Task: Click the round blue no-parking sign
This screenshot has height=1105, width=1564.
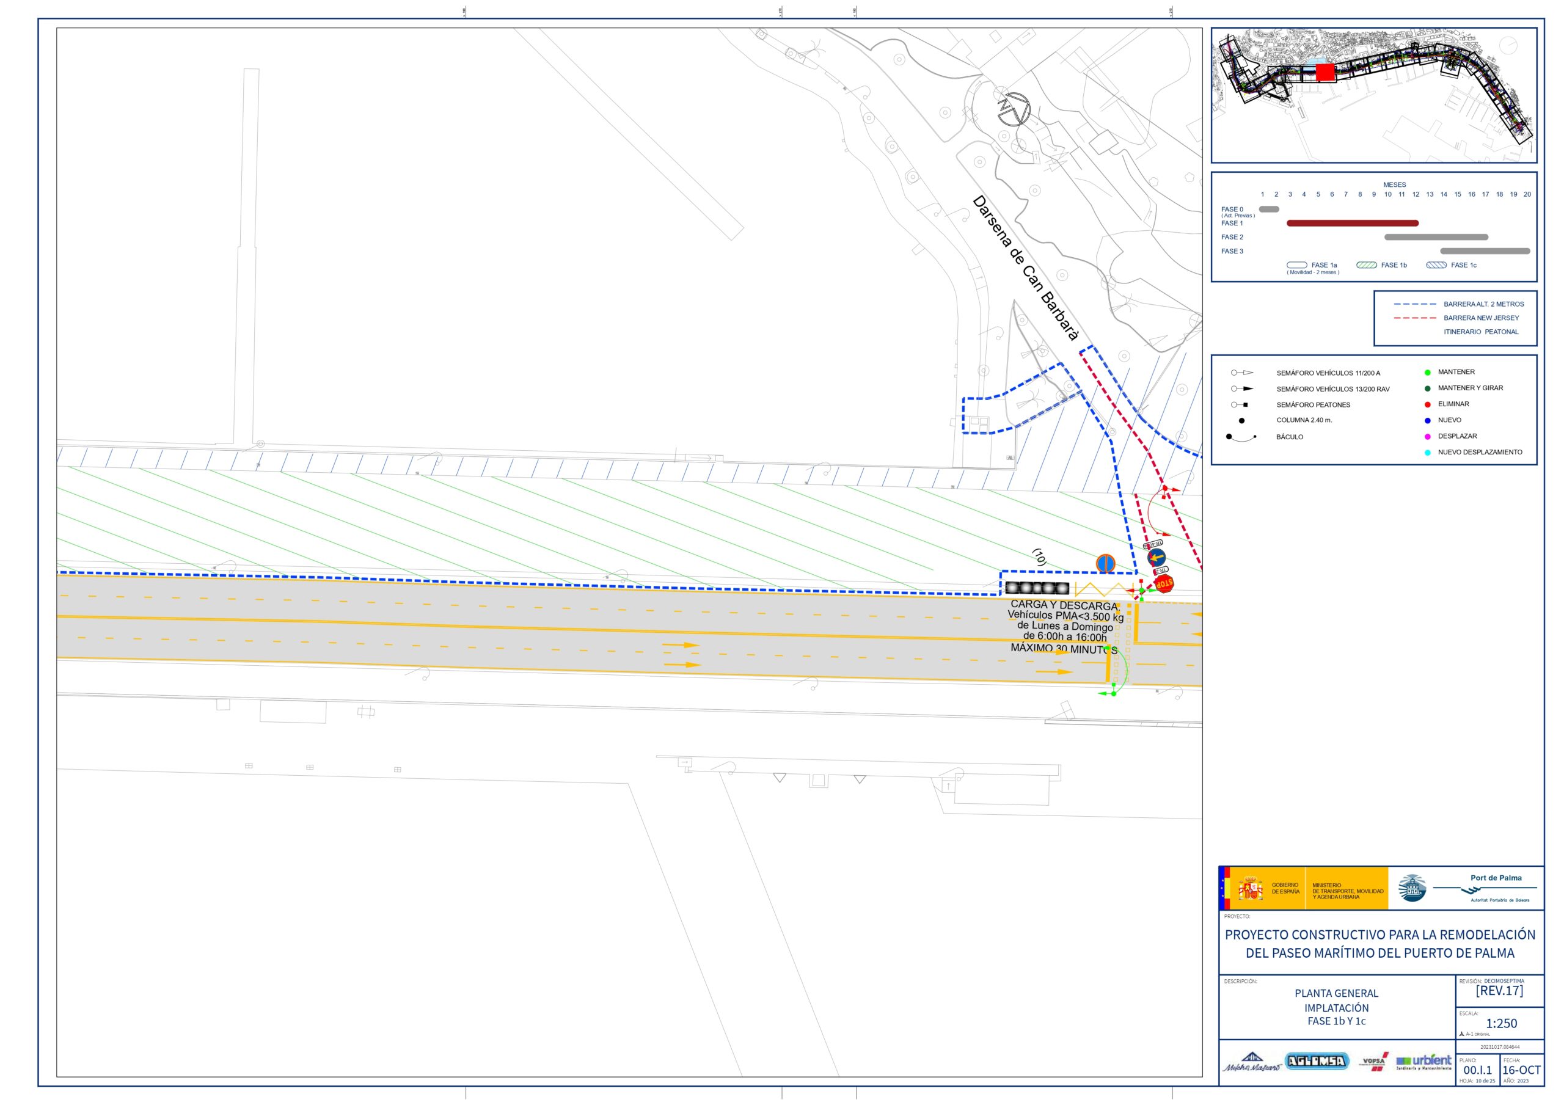Action: click(x=1106, y=563)
